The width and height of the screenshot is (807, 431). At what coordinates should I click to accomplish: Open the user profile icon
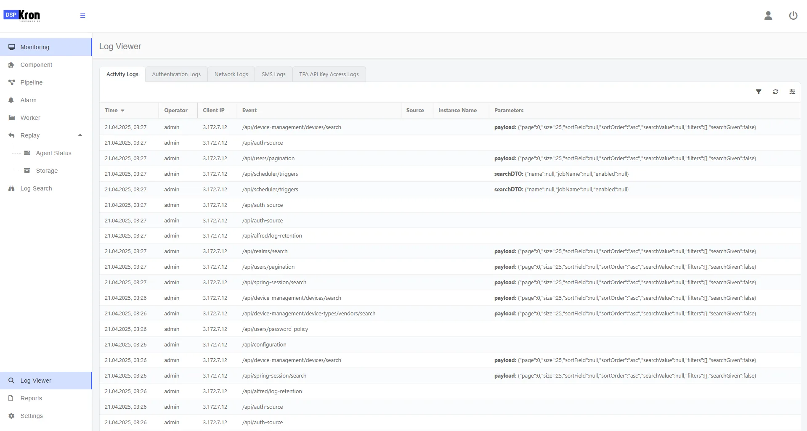coord(768,16)
